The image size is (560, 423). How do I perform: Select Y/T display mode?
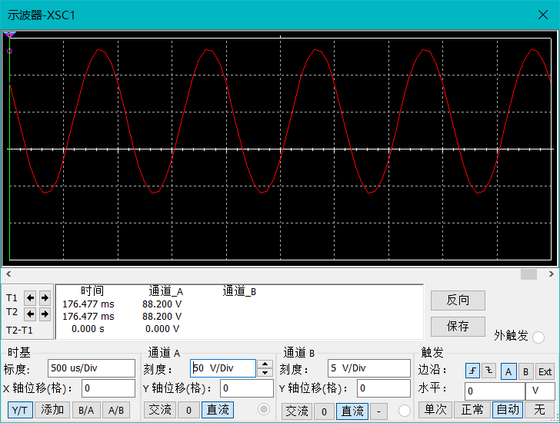(x=20, y=410)
